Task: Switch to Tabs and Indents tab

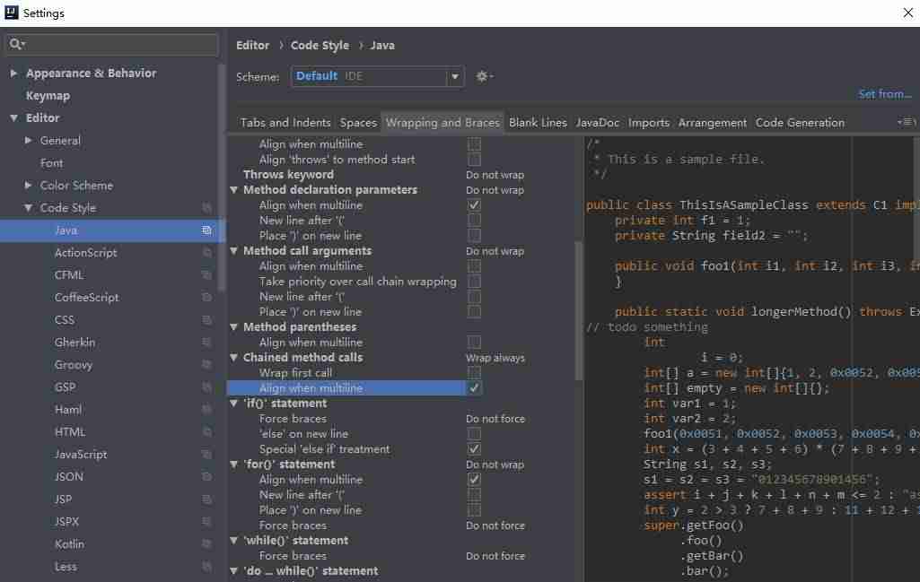Action: point(285,123)
